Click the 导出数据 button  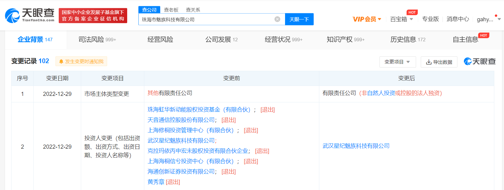439,62
